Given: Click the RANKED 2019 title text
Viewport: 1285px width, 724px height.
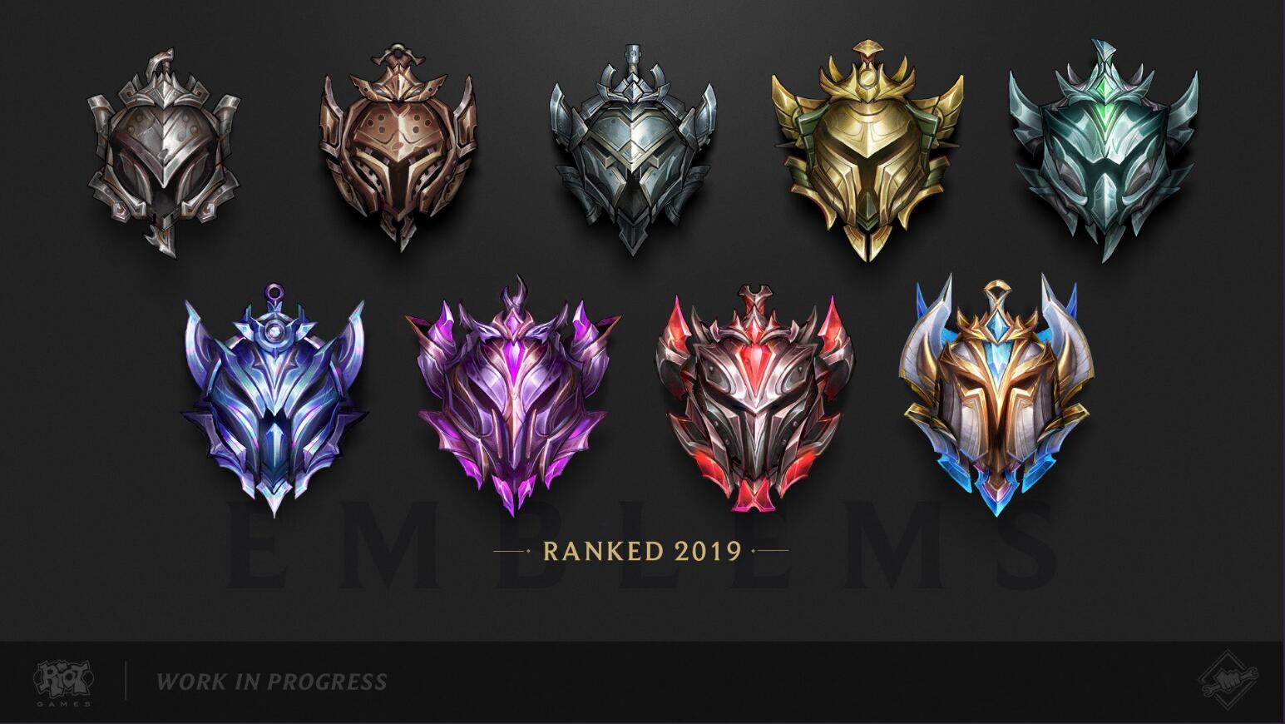Looking at the screenshot, I should tap(641, 551).
